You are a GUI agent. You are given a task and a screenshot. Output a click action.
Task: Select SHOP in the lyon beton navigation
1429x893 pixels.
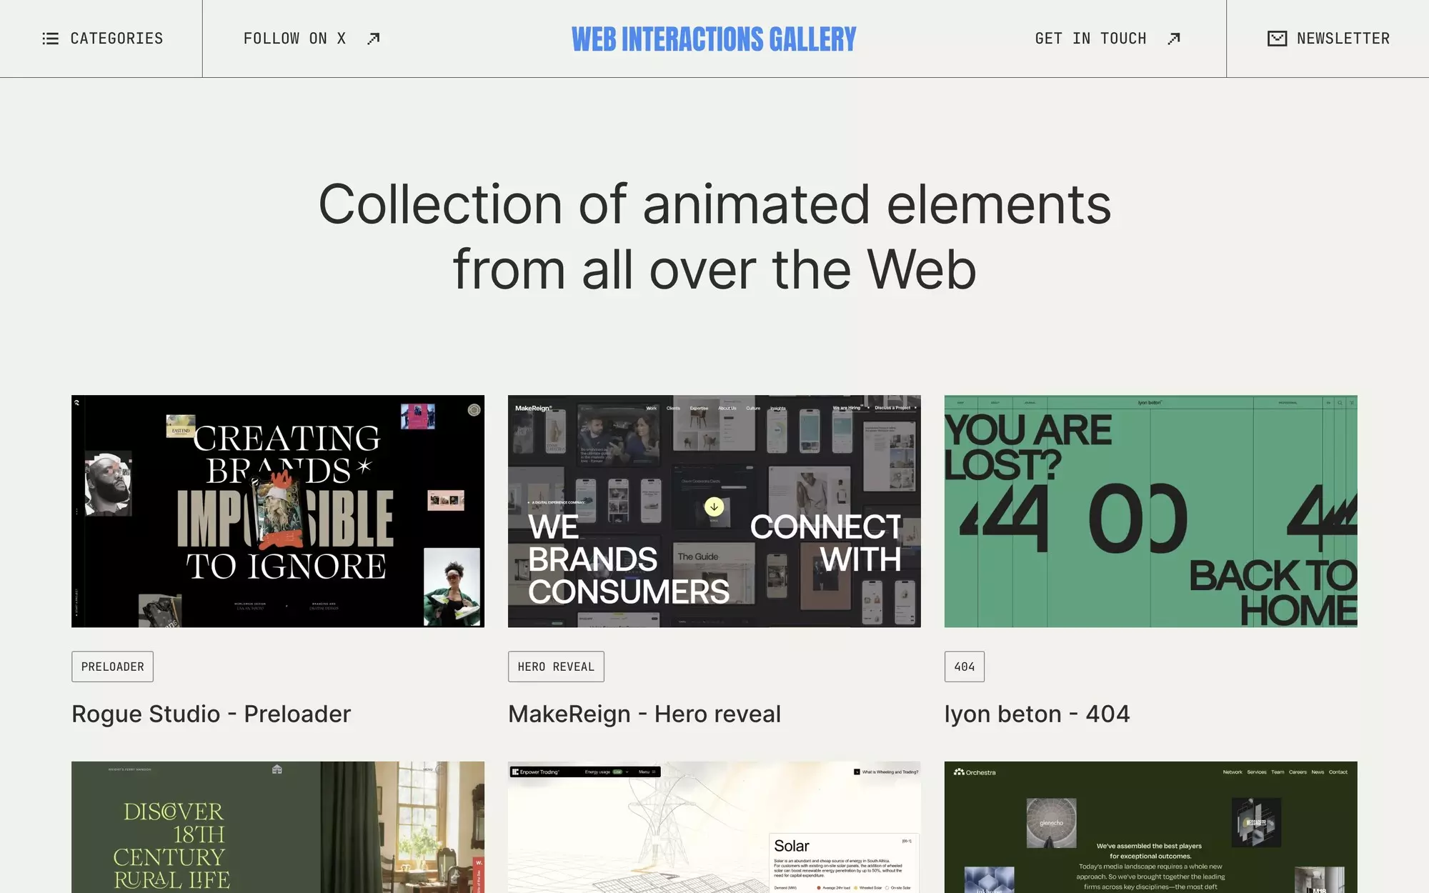(962, 401)
